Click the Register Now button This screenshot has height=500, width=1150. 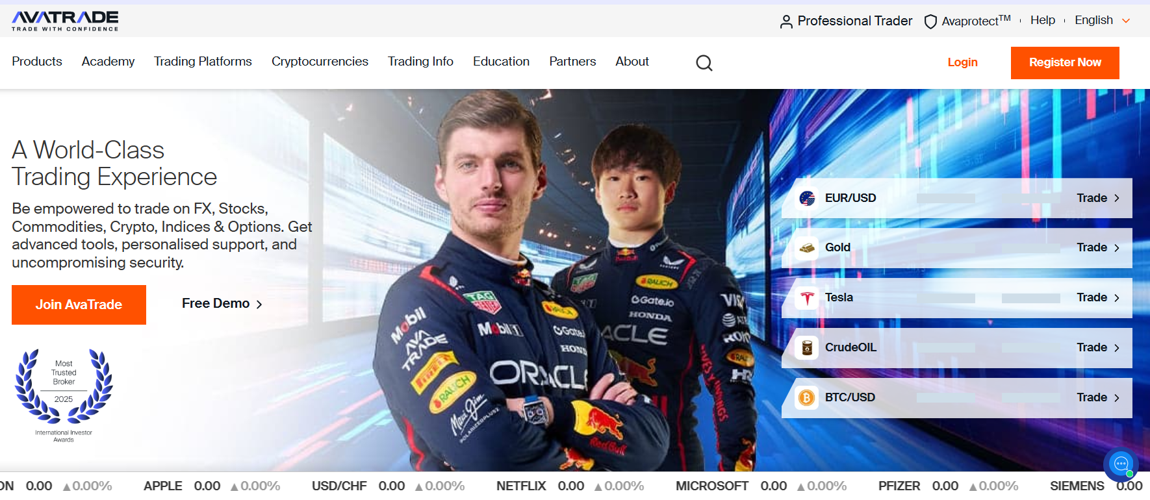coord(1065,62)
